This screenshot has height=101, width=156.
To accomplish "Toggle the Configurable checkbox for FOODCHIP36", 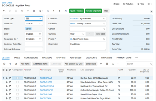I will point(17,82).
